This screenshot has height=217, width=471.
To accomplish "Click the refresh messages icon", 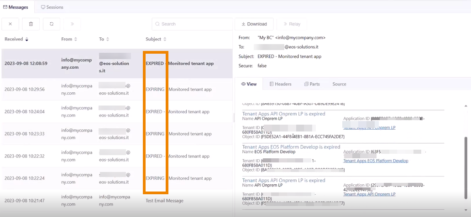I will [52, 24].
